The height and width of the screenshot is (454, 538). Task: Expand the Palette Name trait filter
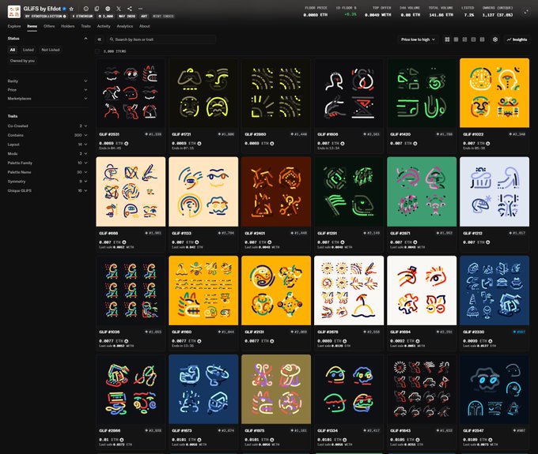(47, 172)
